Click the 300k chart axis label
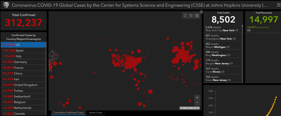 (210, 98)
